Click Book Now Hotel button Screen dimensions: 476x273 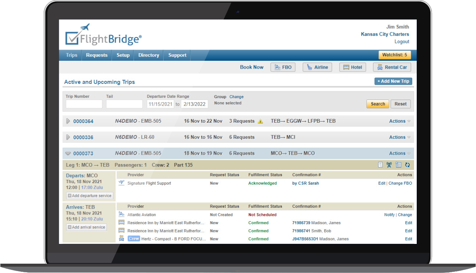click(352, 68)
